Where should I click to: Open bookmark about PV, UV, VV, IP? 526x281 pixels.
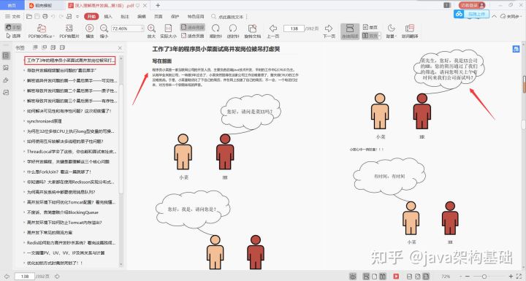coord(66,253)
